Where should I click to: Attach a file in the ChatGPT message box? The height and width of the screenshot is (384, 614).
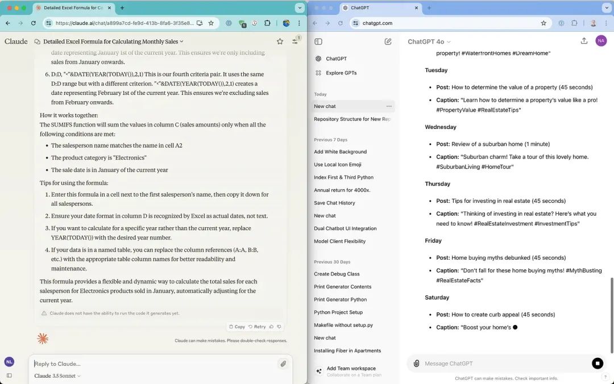click(x=416, y=364)
